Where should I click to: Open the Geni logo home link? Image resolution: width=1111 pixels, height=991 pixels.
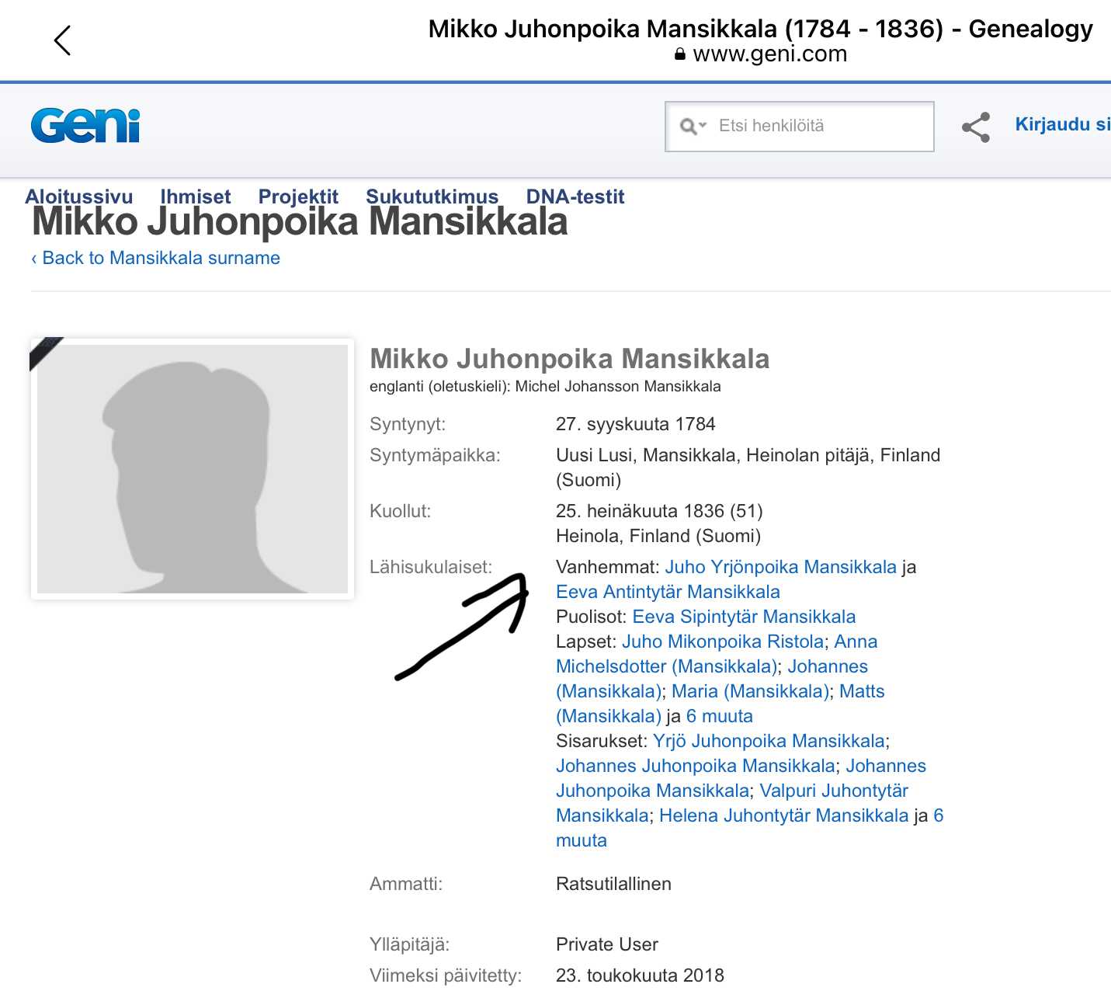pos(85,126)
